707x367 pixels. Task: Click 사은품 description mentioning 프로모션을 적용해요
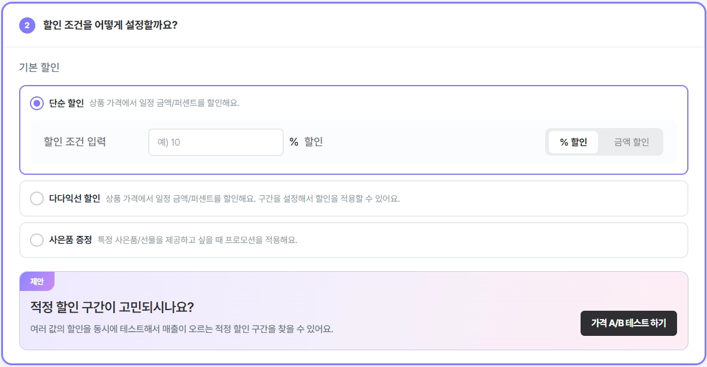[x=198, y=240]
